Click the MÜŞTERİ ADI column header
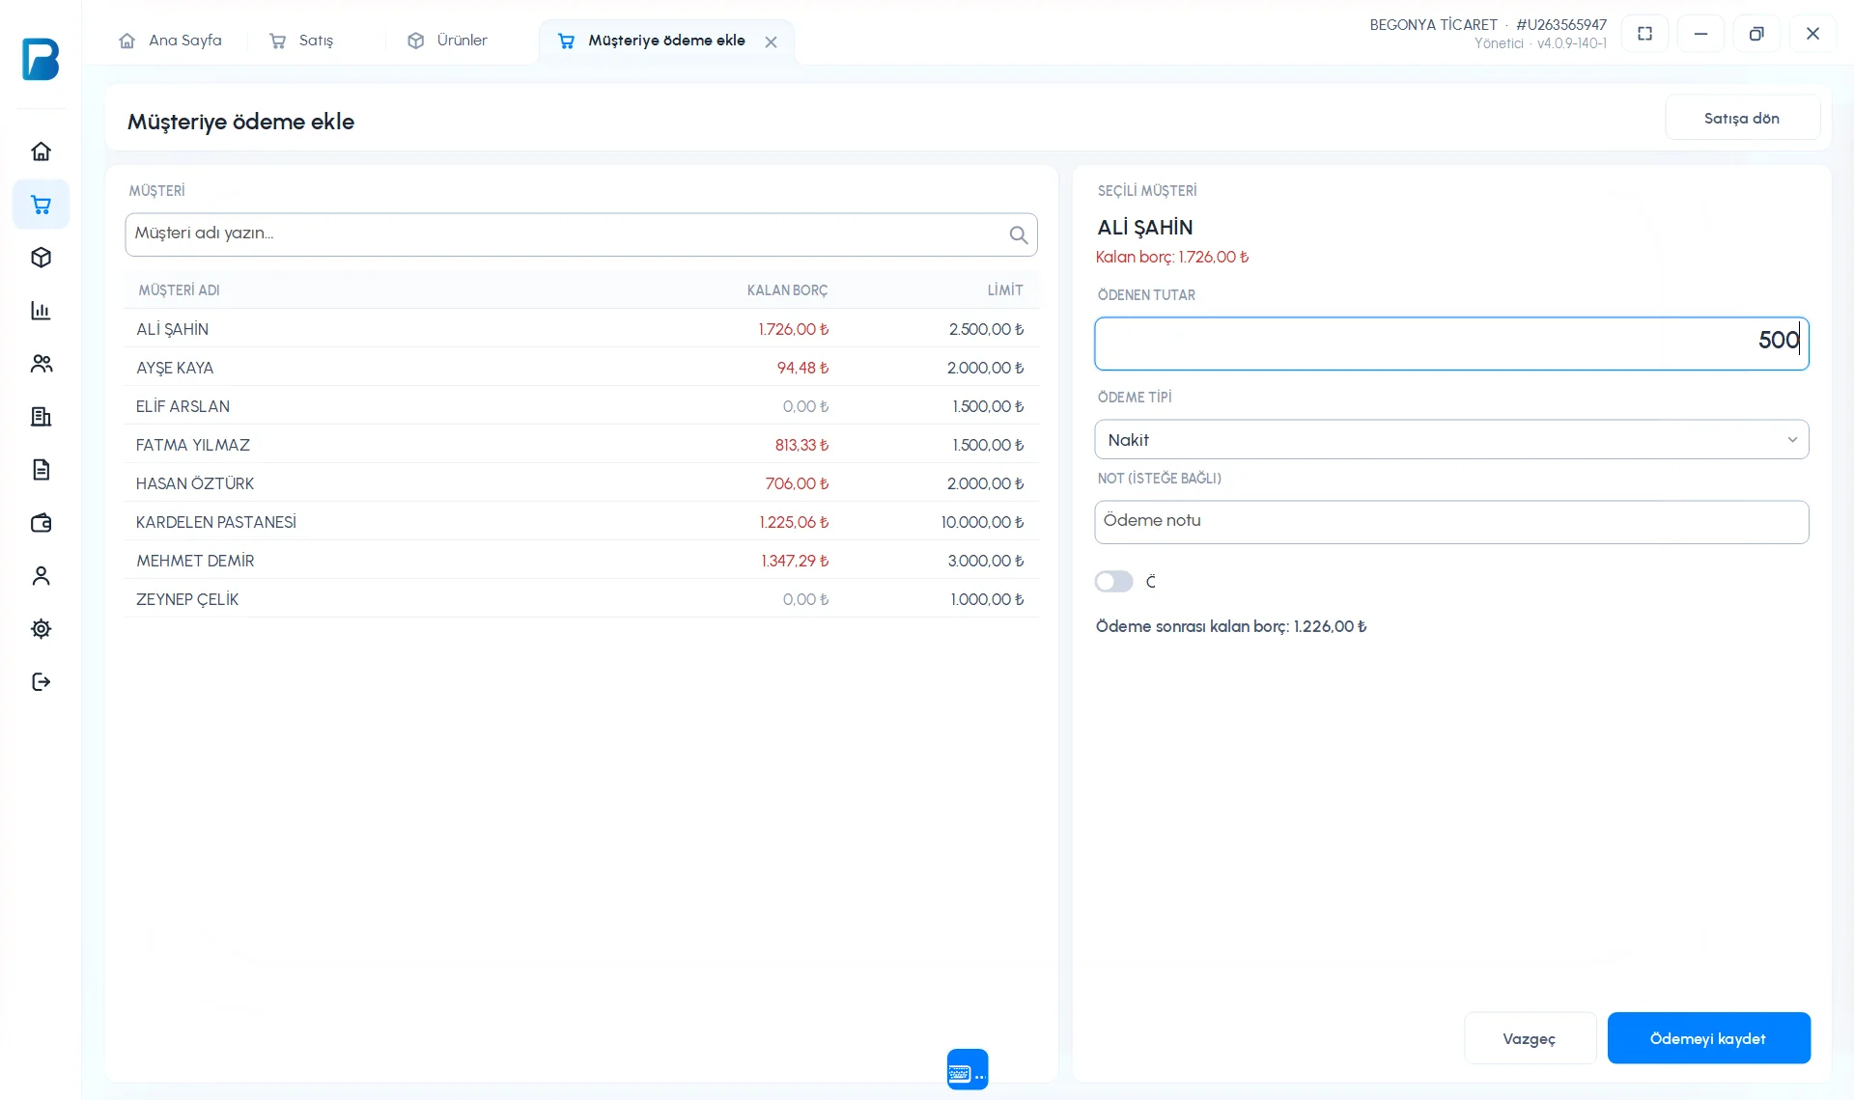This screenshot has width=1854, height=1100. [179, 290]
